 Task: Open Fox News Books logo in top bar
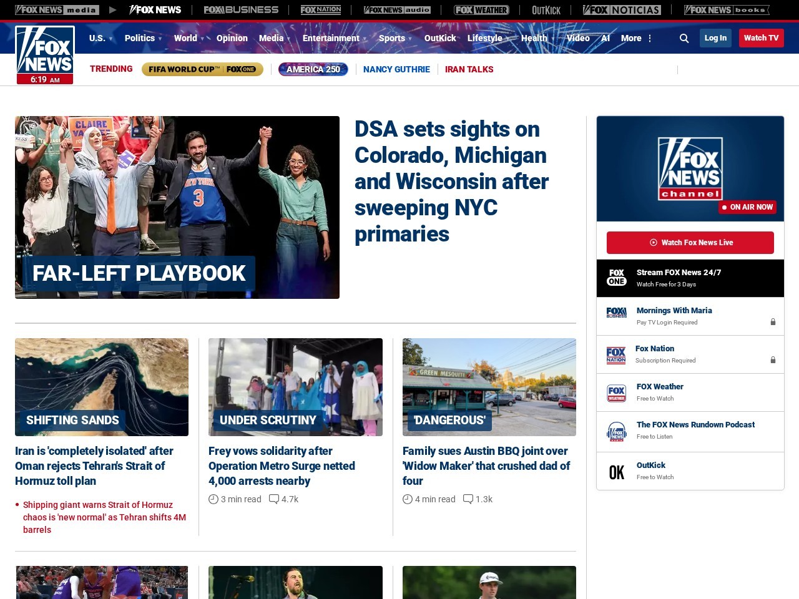pos(727,10)
